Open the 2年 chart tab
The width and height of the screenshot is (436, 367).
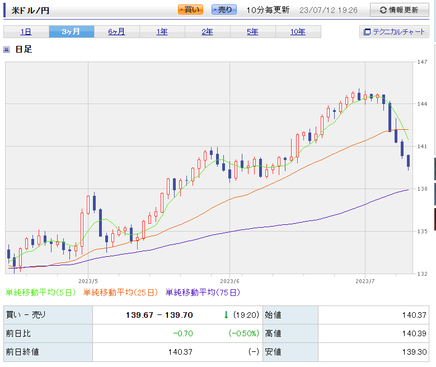(207, 32)
